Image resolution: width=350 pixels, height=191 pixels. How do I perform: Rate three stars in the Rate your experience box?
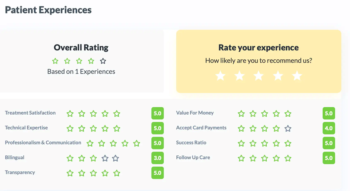coord(259,76)
